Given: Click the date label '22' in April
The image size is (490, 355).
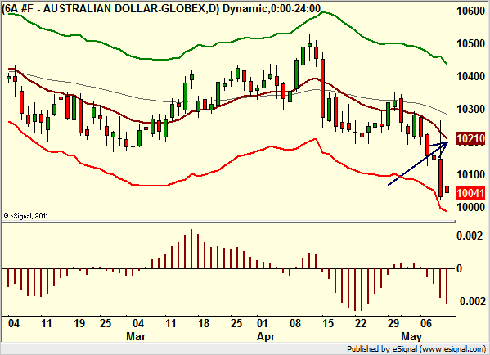Looking at the screenshot, I should [360, 323].
